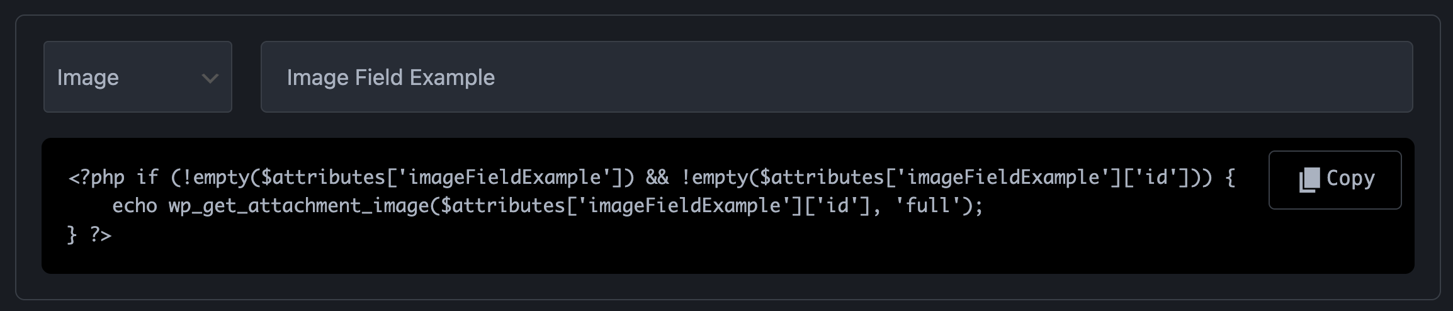This screenshot has height=311, width=1453.
Task: Click the closing ?> tag in the snippet
Action: [x=101, y=235]
